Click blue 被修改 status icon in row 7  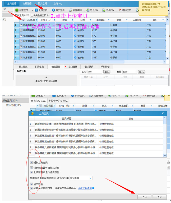tap(75, 58)
